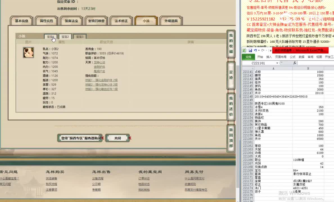Open the 公示期 footer link
The height and width of the screenshot is (202, 334).
click(x=96, y=184)
